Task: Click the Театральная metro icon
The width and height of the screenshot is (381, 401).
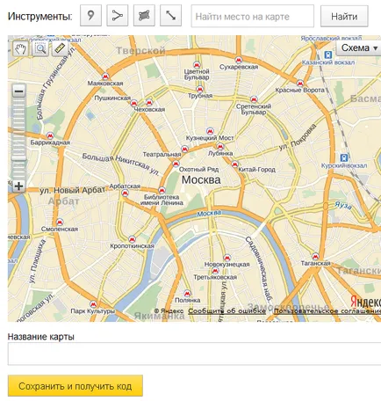Action: (184, 149)
